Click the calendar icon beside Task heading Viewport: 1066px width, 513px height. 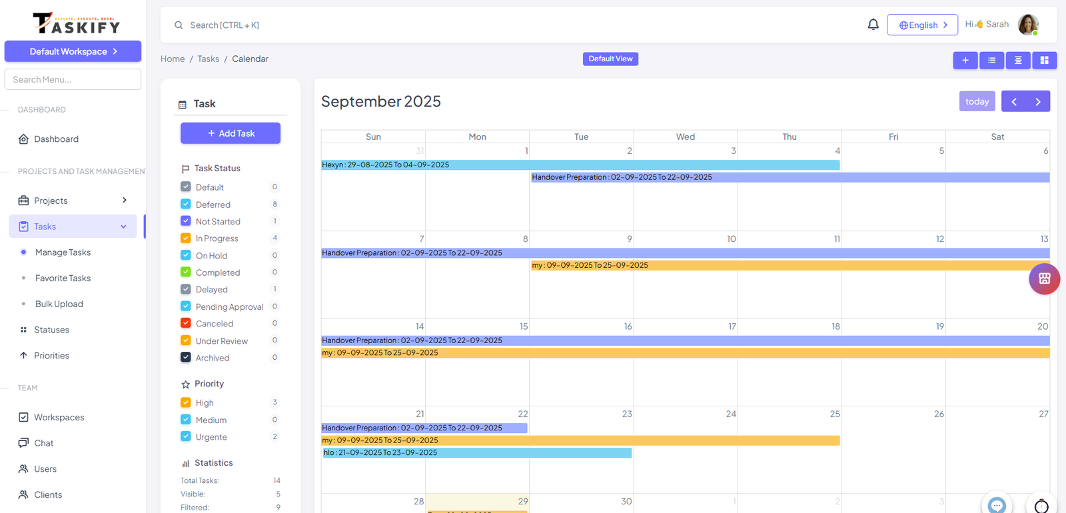click(x=183, y=105)
